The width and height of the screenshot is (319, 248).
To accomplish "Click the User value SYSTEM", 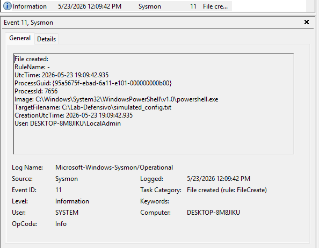I will (67, 213).
